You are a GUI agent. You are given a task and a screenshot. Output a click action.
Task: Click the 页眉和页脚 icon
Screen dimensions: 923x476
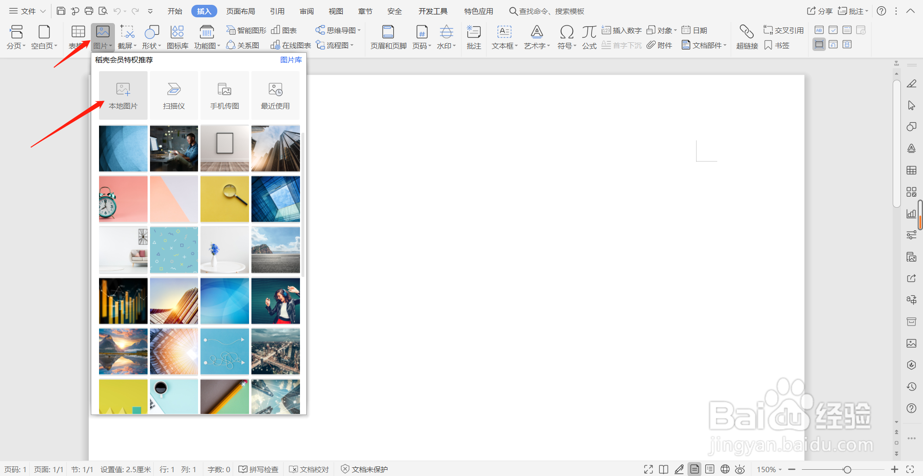(388, 38)
